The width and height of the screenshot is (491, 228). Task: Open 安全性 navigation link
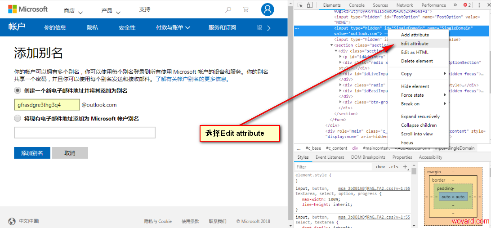127,27
